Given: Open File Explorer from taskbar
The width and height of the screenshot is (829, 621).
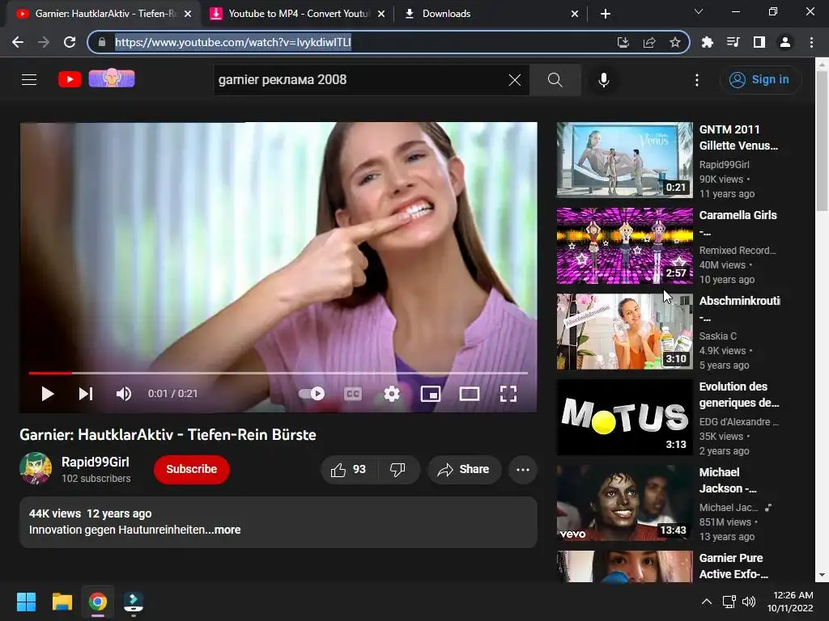Looking at the screenshot, I should coord(62,602).
